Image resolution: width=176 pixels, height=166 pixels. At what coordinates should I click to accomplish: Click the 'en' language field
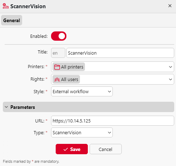click(x=58, y=53)
